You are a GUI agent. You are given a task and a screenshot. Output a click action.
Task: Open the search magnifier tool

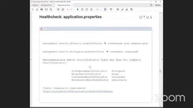(x=51, y=9)
